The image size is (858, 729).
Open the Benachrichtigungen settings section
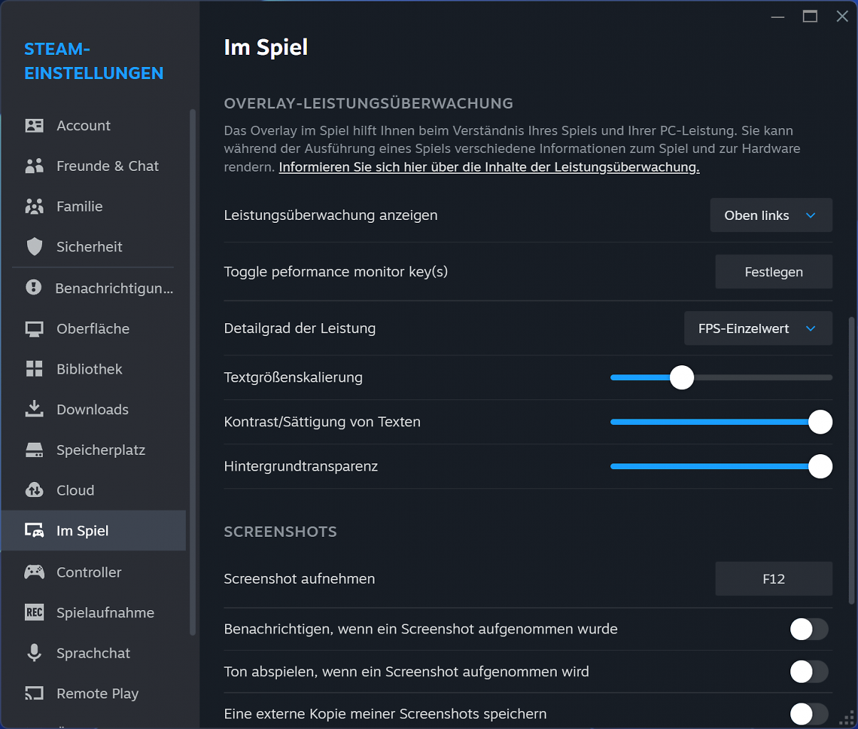[93, 288]
